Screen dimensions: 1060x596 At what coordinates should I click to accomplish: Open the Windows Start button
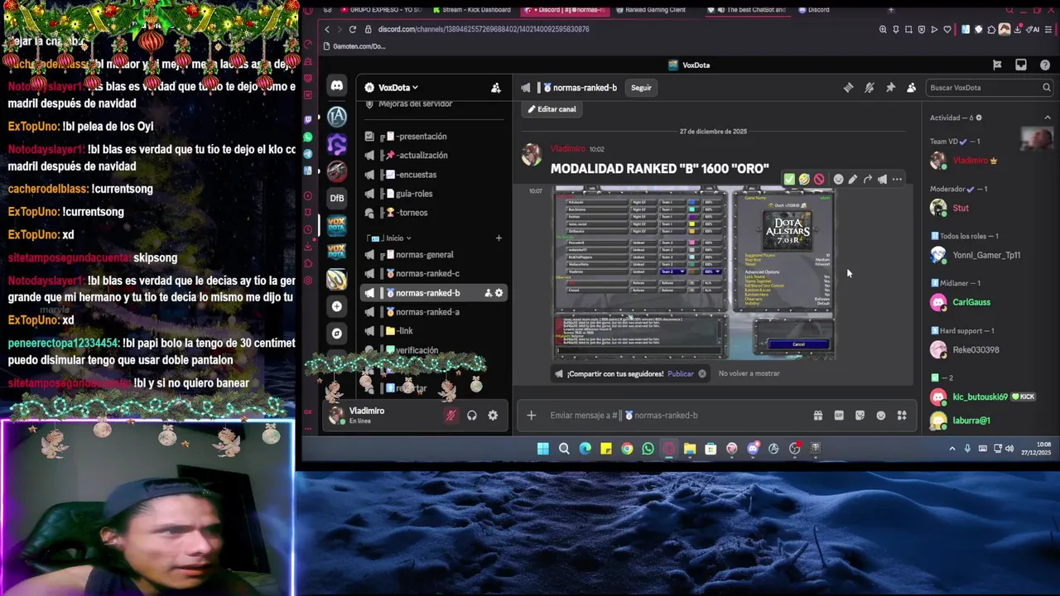click(542, 449)
